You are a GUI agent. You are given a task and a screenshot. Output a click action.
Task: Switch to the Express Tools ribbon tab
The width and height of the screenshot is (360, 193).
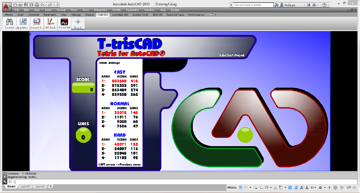pyautogui.click(x=141, y=15)
